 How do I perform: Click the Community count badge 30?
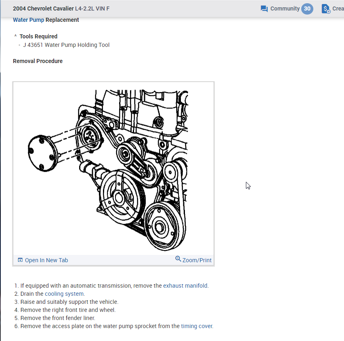pos(307,9)
